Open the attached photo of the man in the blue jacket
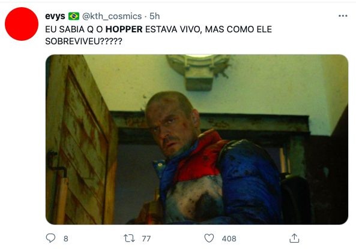 (197, 140)
